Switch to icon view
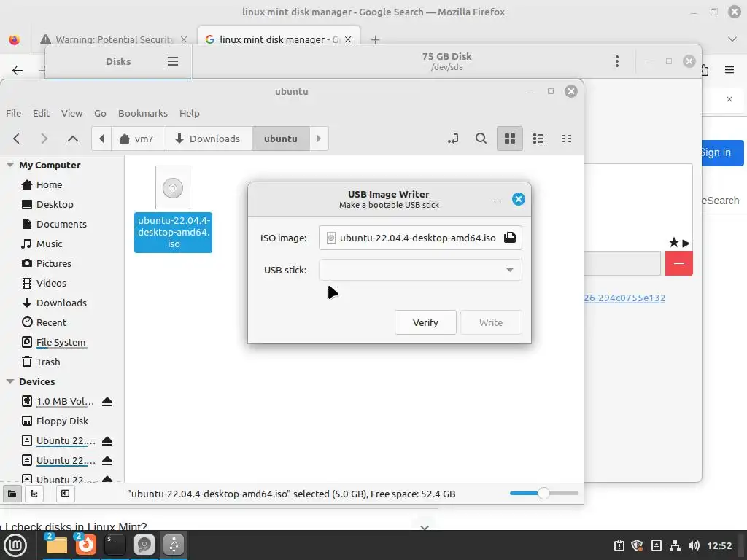The width and height of the screenshot is (747, 560). pos(510,139)
